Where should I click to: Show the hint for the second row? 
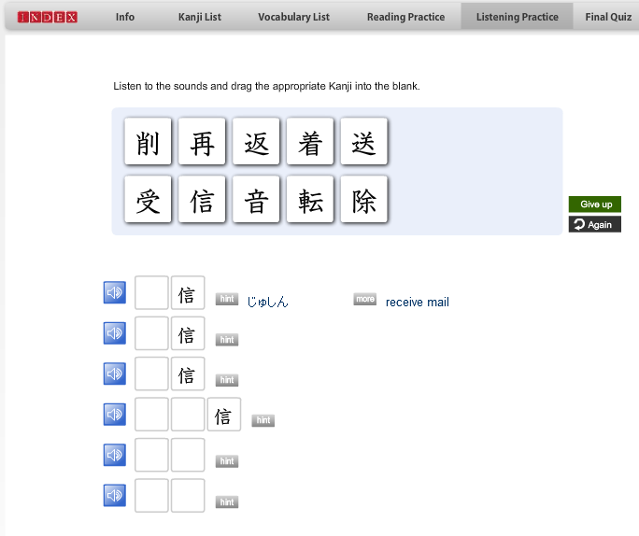[x=227, y=340]
